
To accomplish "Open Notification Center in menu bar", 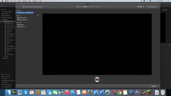I will [168, 1].
